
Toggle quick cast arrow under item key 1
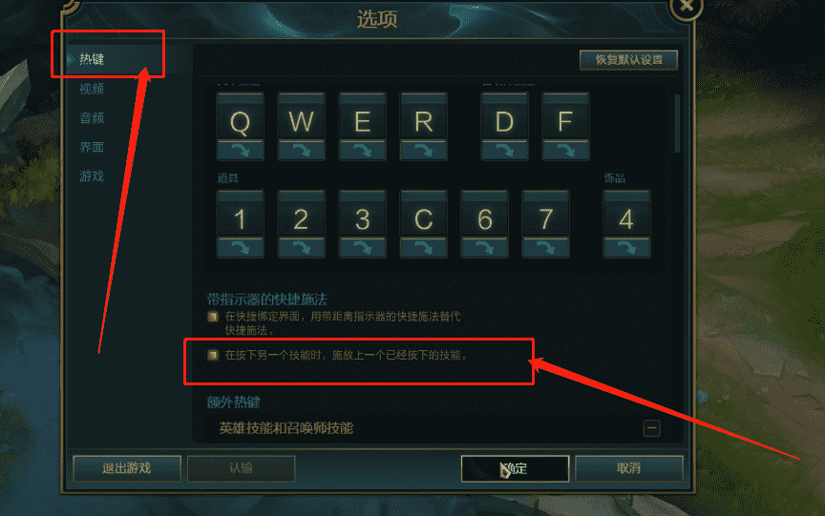(240, 247)
